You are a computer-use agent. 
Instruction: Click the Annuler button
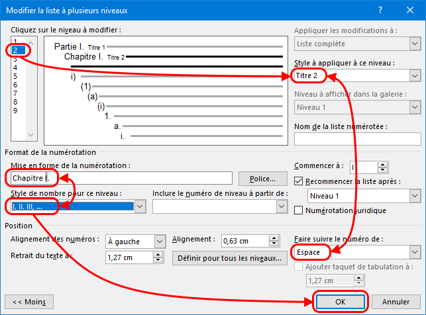[396, 301]
